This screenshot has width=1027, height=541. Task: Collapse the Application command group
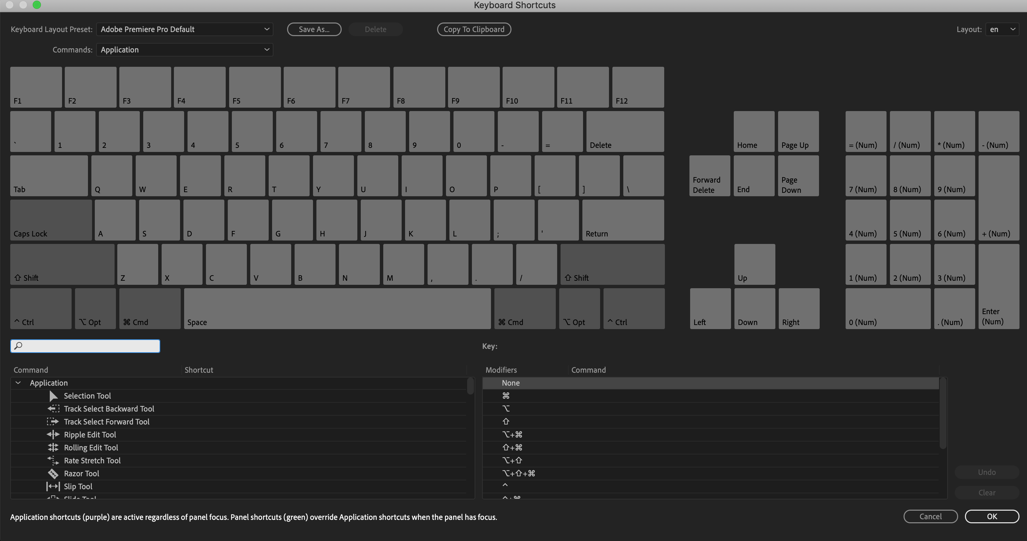point(18,383)
